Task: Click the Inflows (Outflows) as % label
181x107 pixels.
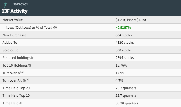Action: click(30, 27)
